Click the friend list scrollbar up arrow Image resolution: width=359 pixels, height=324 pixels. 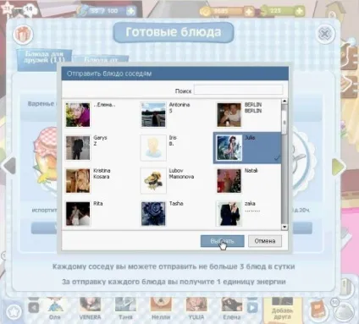coord(284,102)
